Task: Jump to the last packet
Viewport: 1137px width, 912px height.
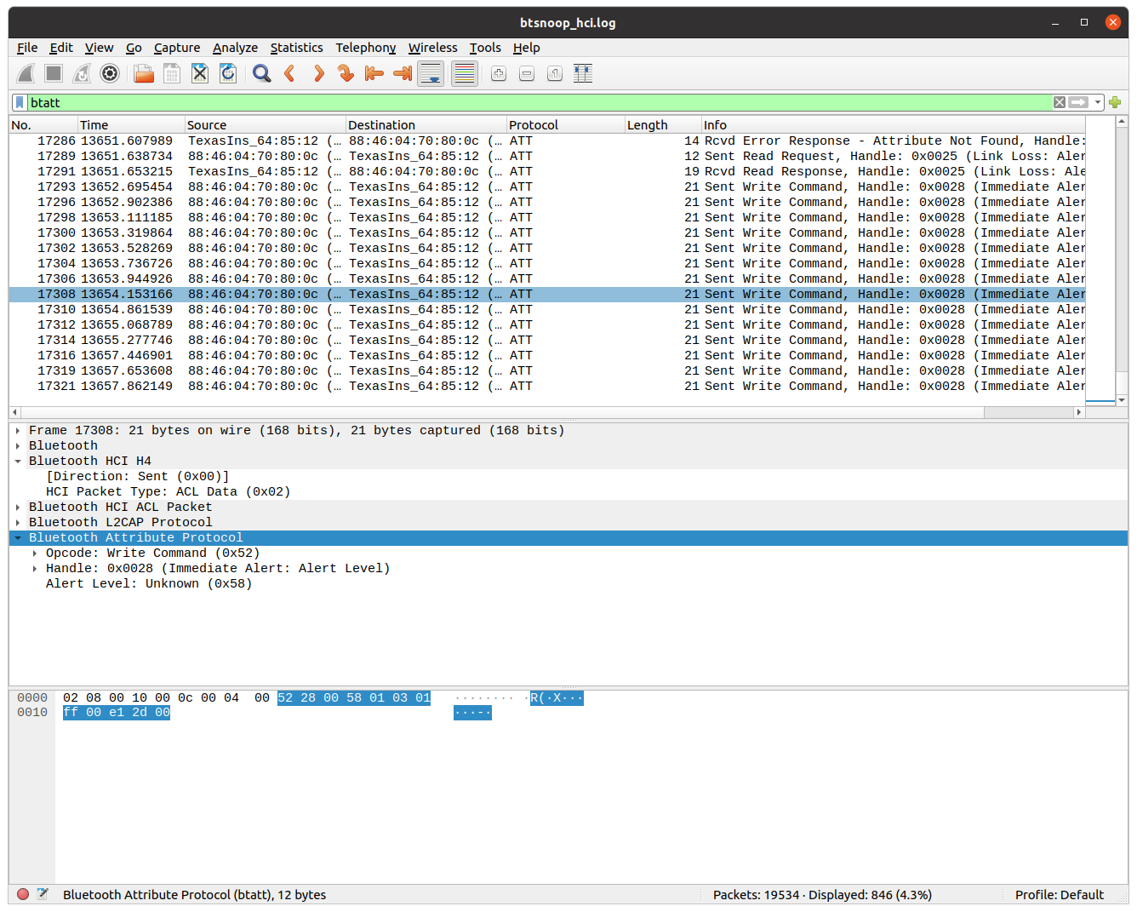Action: [402, 73]
